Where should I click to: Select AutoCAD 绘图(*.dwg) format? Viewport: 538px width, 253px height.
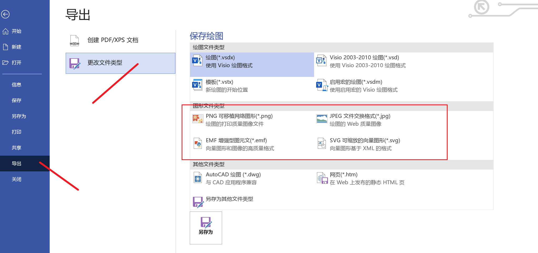click(x=233, y=178)
